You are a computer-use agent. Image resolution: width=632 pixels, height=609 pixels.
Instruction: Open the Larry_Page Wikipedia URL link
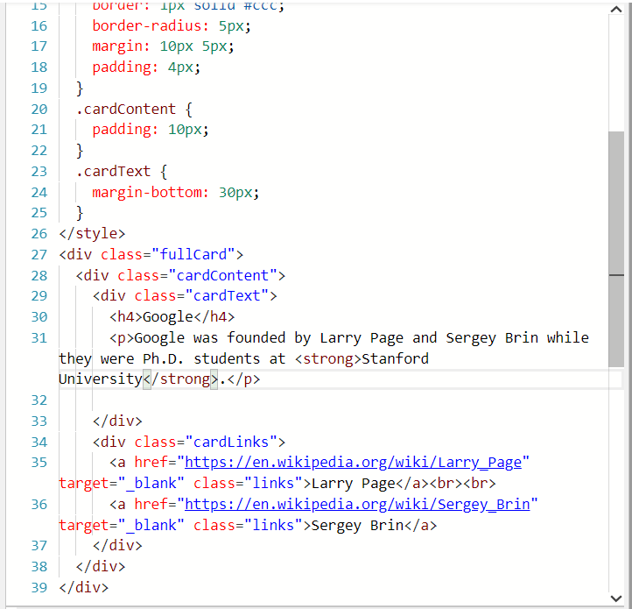353,462
